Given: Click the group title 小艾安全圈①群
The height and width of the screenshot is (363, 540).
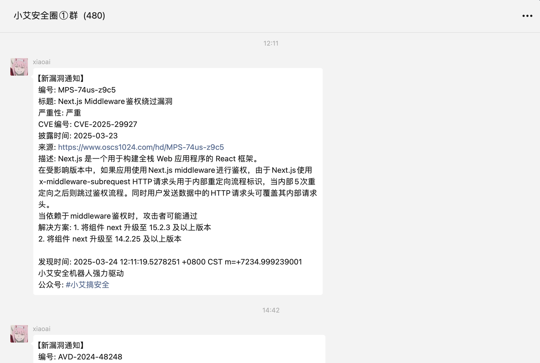Looking at the screenshot, I should (46, 16).
